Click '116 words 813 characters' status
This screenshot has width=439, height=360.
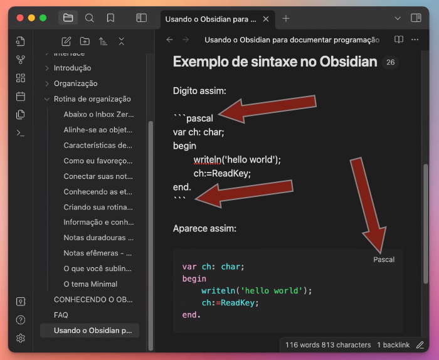pos(328,345)
